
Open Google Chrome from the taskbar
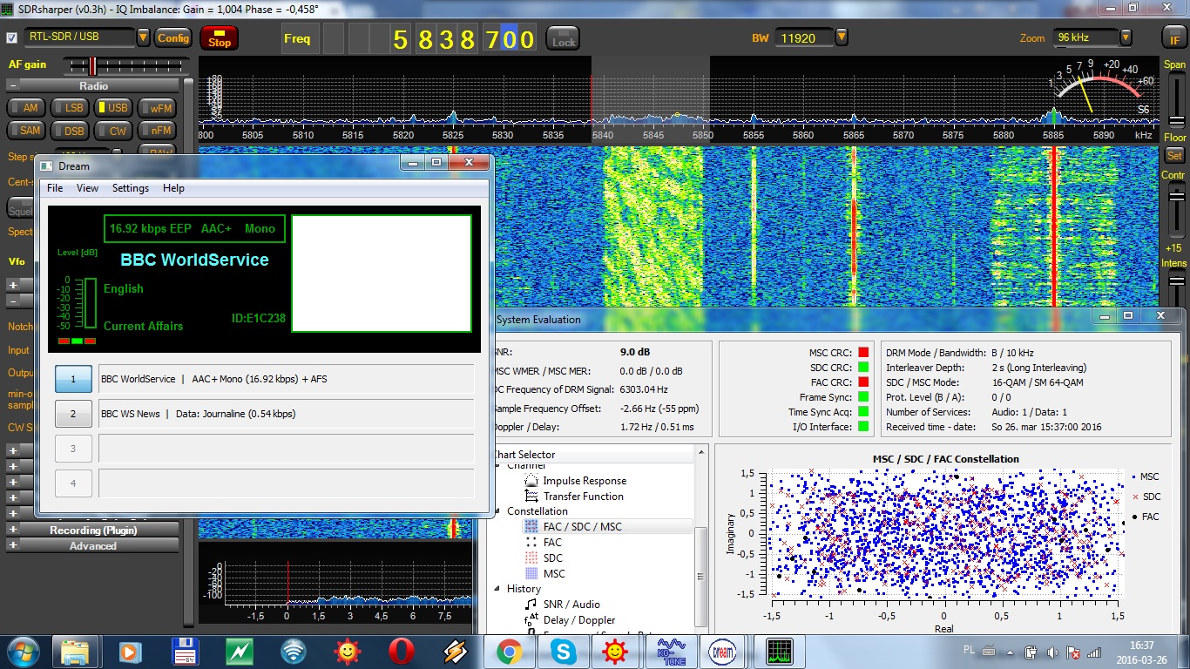click(510, 651)
